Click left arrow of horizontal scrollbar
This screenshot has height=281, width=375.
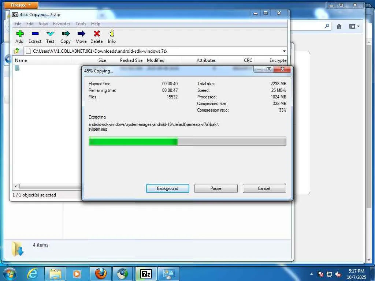pos(16,186)
